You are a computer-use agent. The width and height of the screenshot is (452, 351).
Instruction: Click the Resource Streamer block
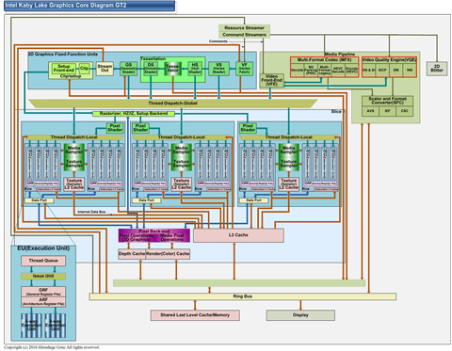pyautogui.click(x=244, y=28)
